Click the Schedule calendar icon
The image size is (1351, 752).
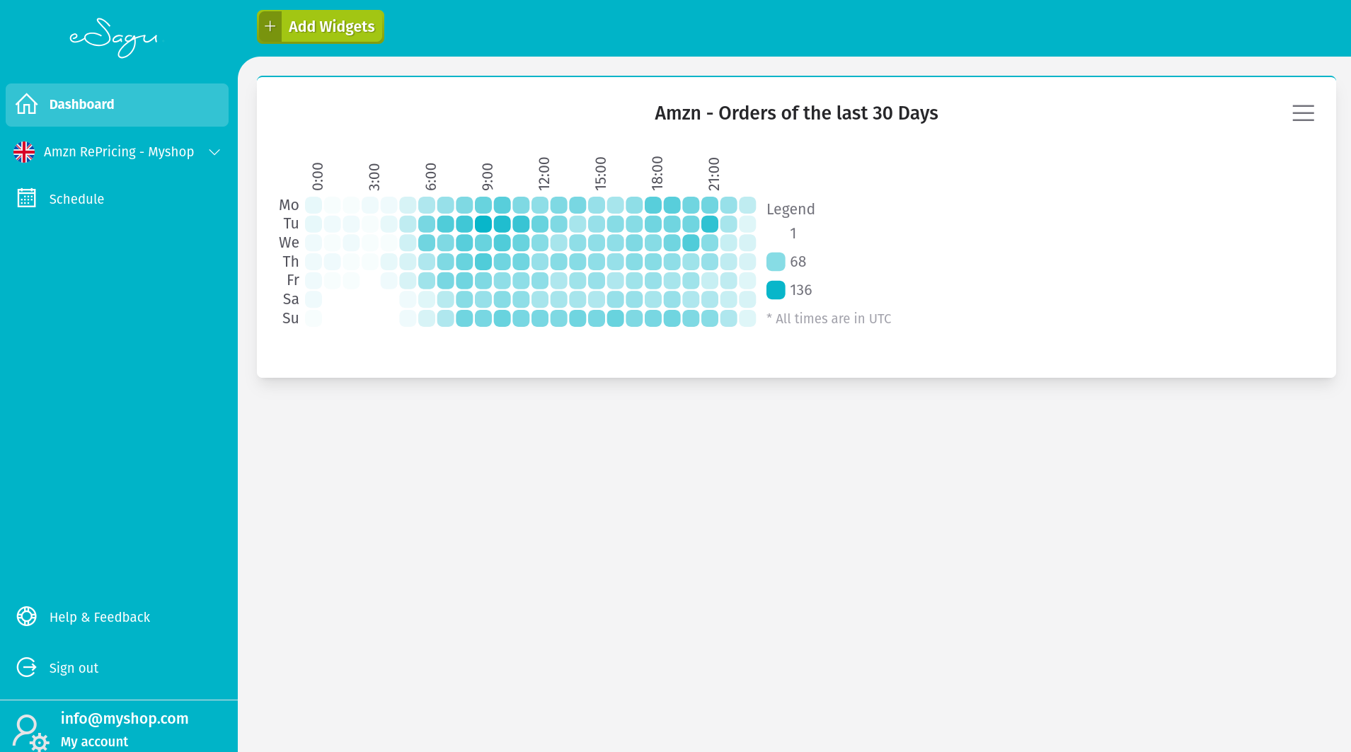tap(27, 198)
